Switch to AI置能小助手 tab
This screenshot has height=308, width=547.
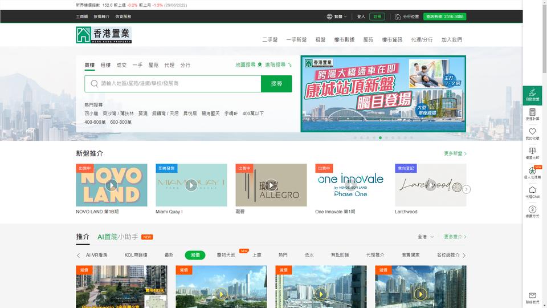(x=117, y=237)
